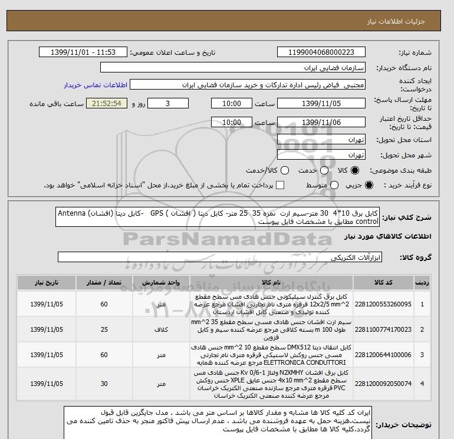Click the کد کالا column header
454x439 pixels.
(x=383, y=282)
